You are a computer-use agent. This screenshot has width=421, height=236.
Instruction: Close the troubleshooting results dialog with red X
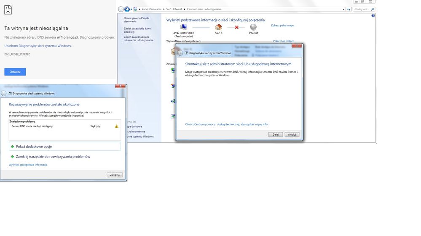pos(120,86)
